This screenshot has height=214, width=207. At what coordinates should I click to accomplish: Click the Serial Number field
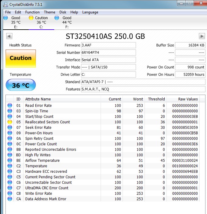point(108,53)
